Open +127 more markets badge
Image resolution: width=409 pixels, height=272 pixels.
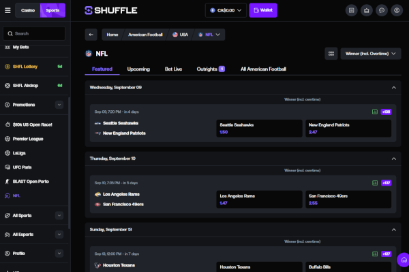click(386, 254)
